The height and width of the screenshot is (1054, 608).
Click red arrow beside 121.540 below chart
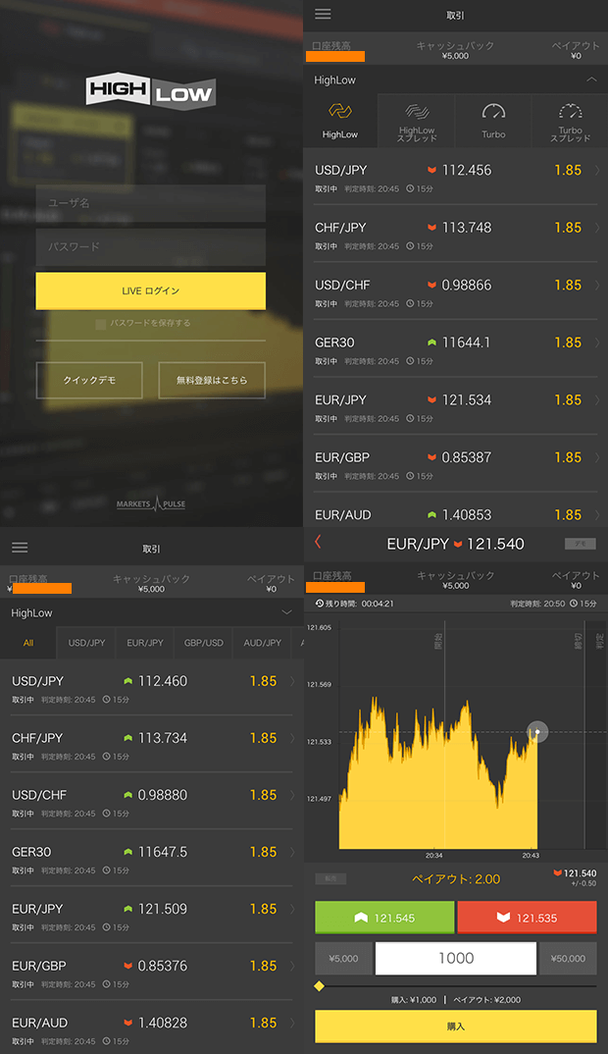pyautogui.click(x=557, y=873)
